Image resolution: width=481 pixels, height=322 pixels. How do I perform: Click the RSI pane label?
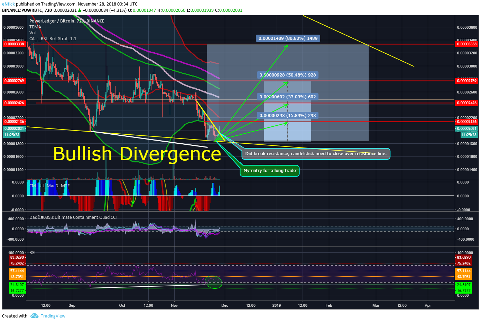tap(33, 253)
